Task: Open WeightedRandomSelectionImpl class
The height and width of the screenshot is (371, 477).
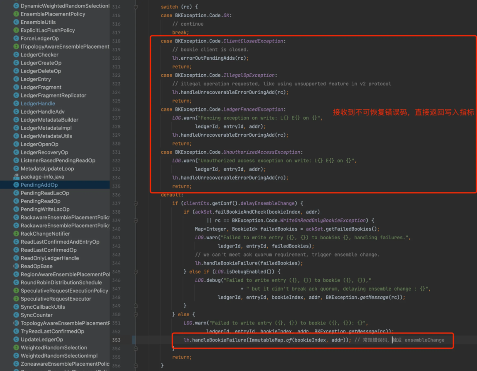Action: tap(59, 356)
